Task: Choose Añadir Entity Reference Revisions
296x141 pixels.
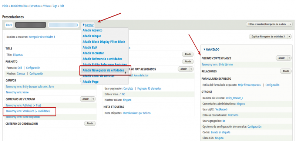Action: click(105, 65)
